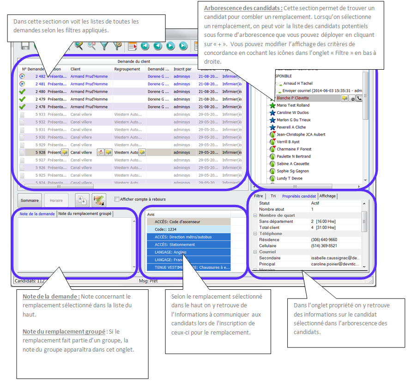
Task: Select the LANGAGE: Anglais notice row
Action: point(188,252)
